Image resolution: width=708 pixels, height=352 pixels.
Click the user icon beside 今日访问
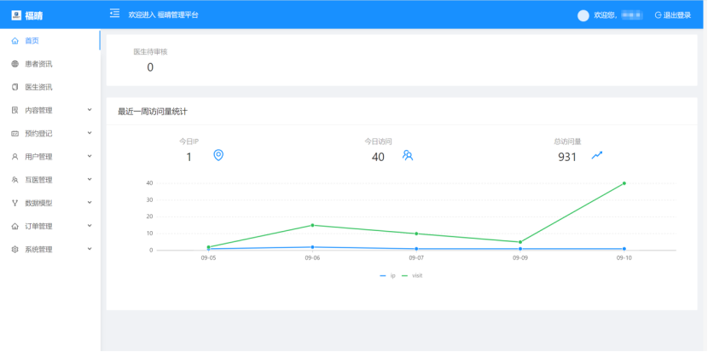408,155
